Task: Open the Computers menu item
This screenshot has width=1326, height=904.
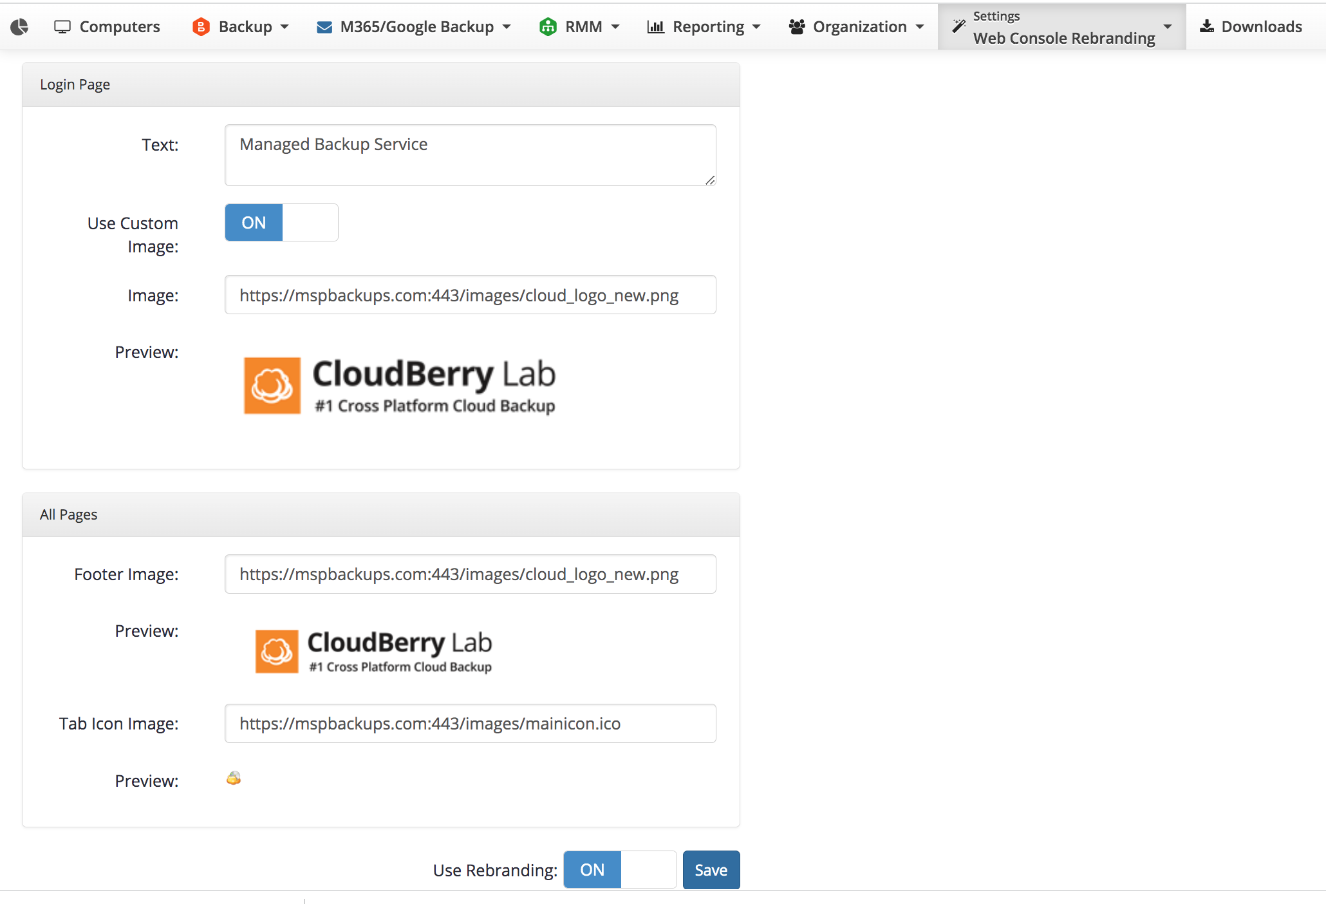Action: point(107,27)
